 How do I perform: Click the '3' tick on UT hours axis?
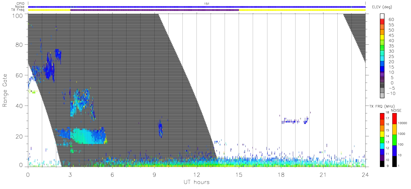[70, 174]
